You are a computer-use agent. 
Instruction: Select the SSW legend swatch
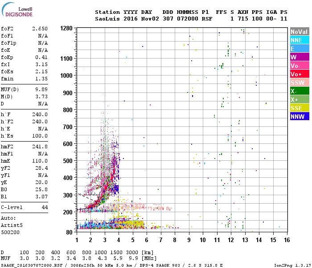click(x=300, y=83)
